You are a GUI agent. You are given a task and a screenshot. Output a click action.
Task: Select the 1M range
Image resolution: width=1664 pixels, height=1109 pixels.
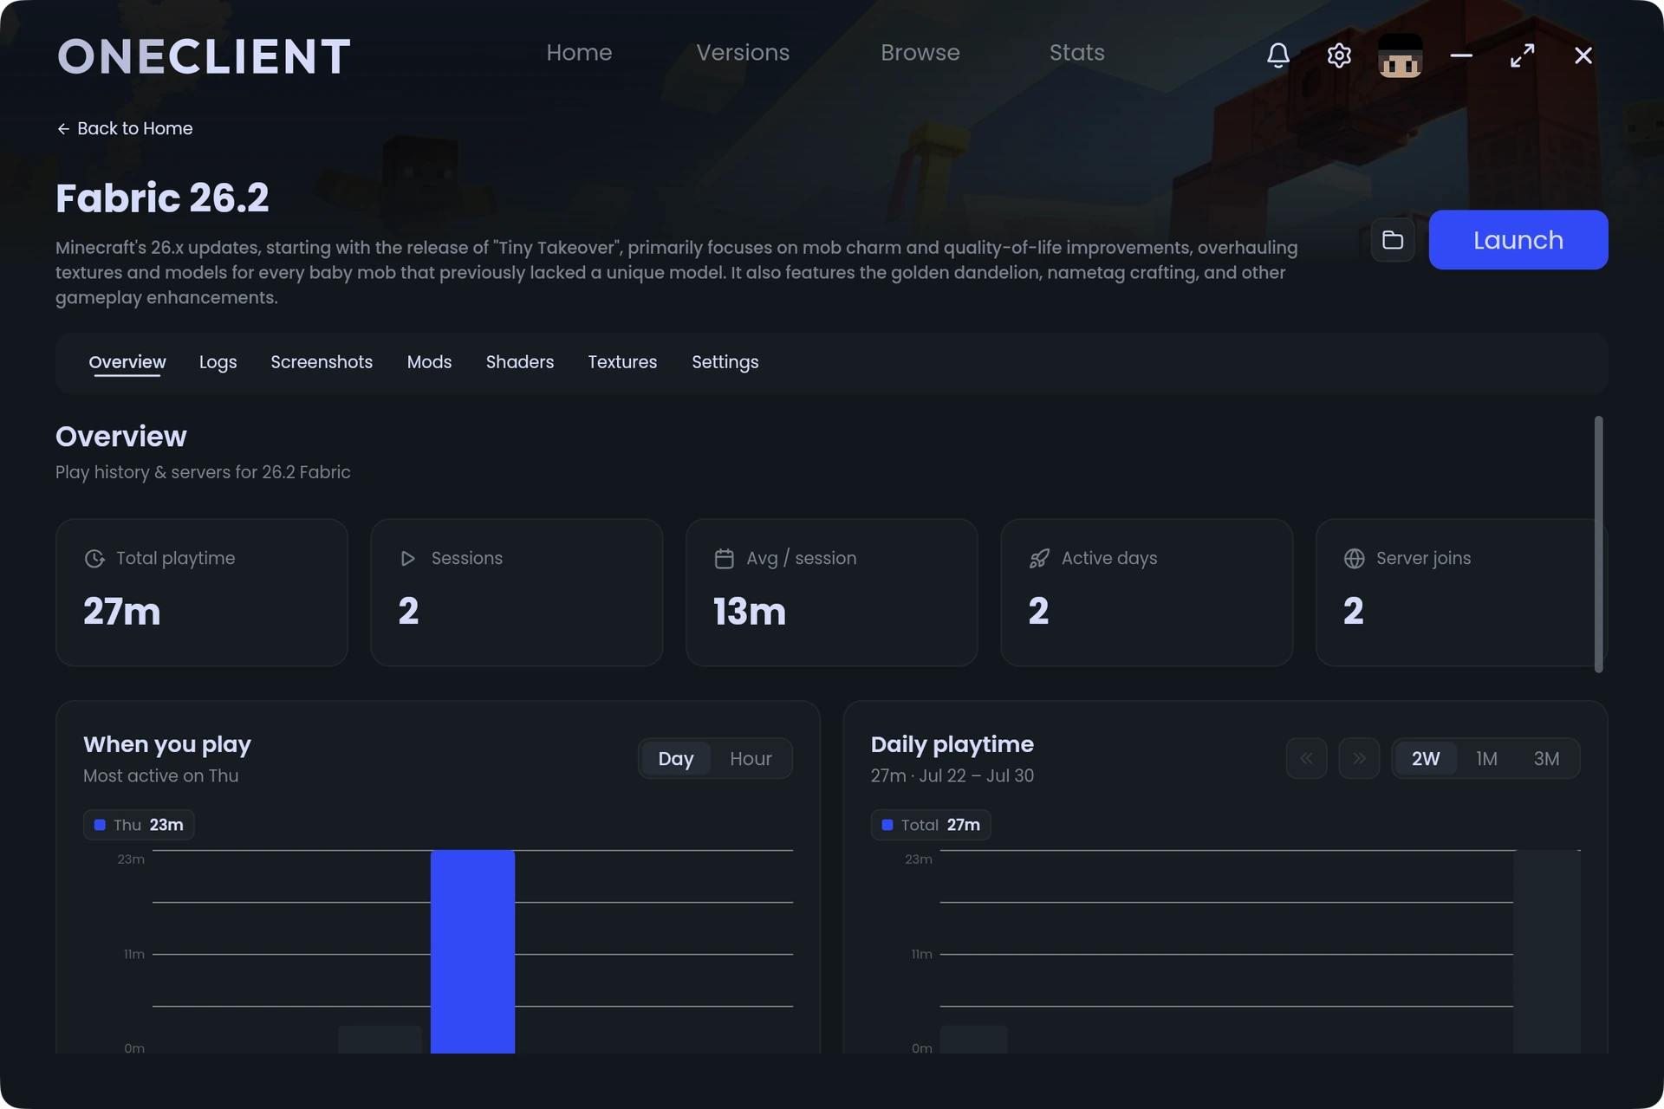coord(1486,759)
